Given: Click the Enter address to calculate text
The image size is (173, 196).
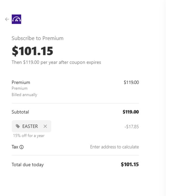Looking at the screenshot, I should 114,147.
